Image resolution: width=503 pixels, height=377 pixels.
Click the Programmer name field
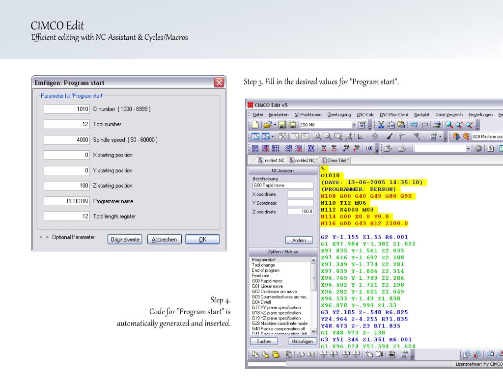coord(66,201)
